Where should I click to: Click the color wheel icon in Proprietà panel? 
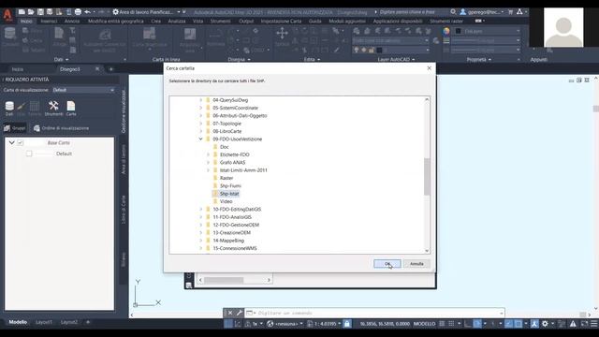pyautogui.click(x=446, y=31)
